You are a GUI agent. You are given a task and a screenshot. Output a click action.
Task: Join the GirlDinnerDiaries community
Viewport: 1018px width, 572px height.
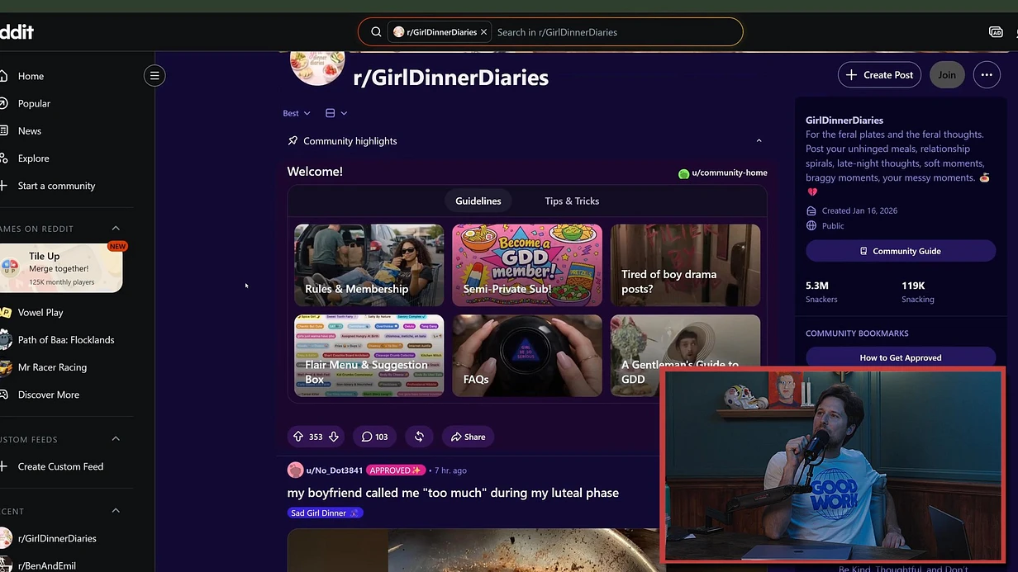(x=947, y=75)
